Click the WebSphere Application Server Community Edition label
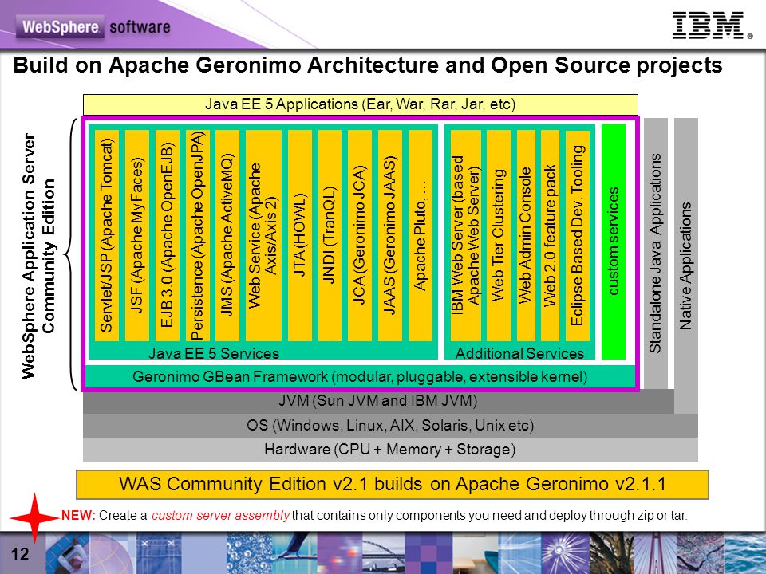Image resolution: width=766 pixels, height=574 pixels. click(x=38, y=256)
